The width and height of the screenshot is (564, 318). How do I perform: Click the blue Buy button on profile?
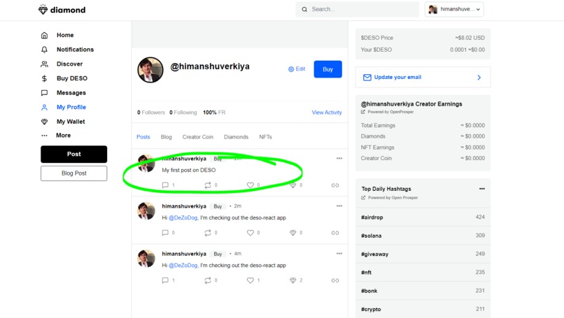click(x=327, y=69)
